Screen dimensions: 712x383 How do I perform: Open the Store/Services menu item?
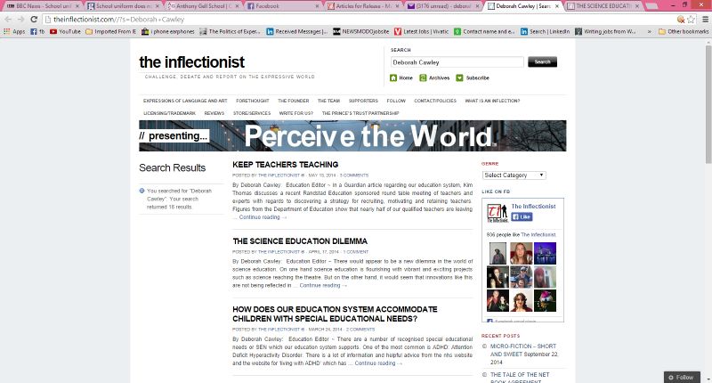coord(252,113)
